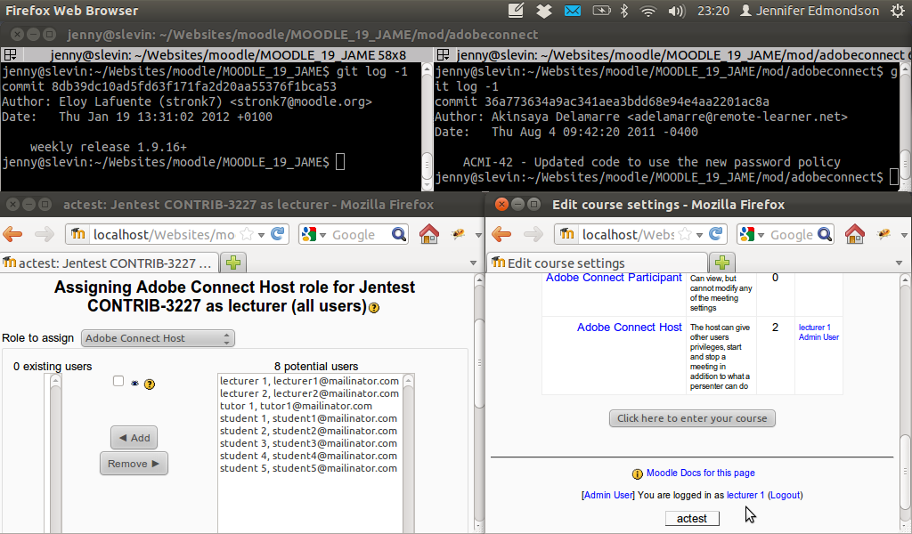
Task: Open the Dropbox indicator in top panel
Action: (544, 11)
